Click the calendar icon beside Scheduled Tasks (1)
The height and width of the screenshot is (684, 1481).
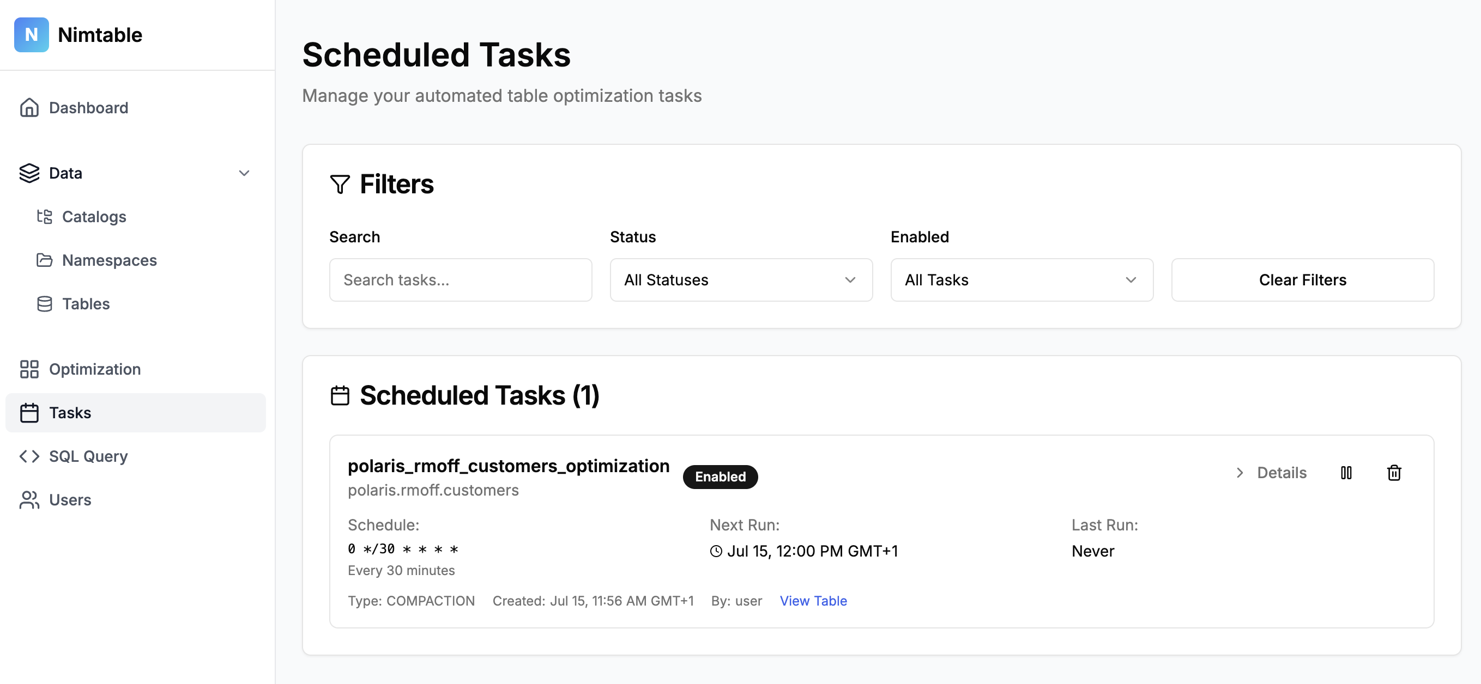click(340, 396)
